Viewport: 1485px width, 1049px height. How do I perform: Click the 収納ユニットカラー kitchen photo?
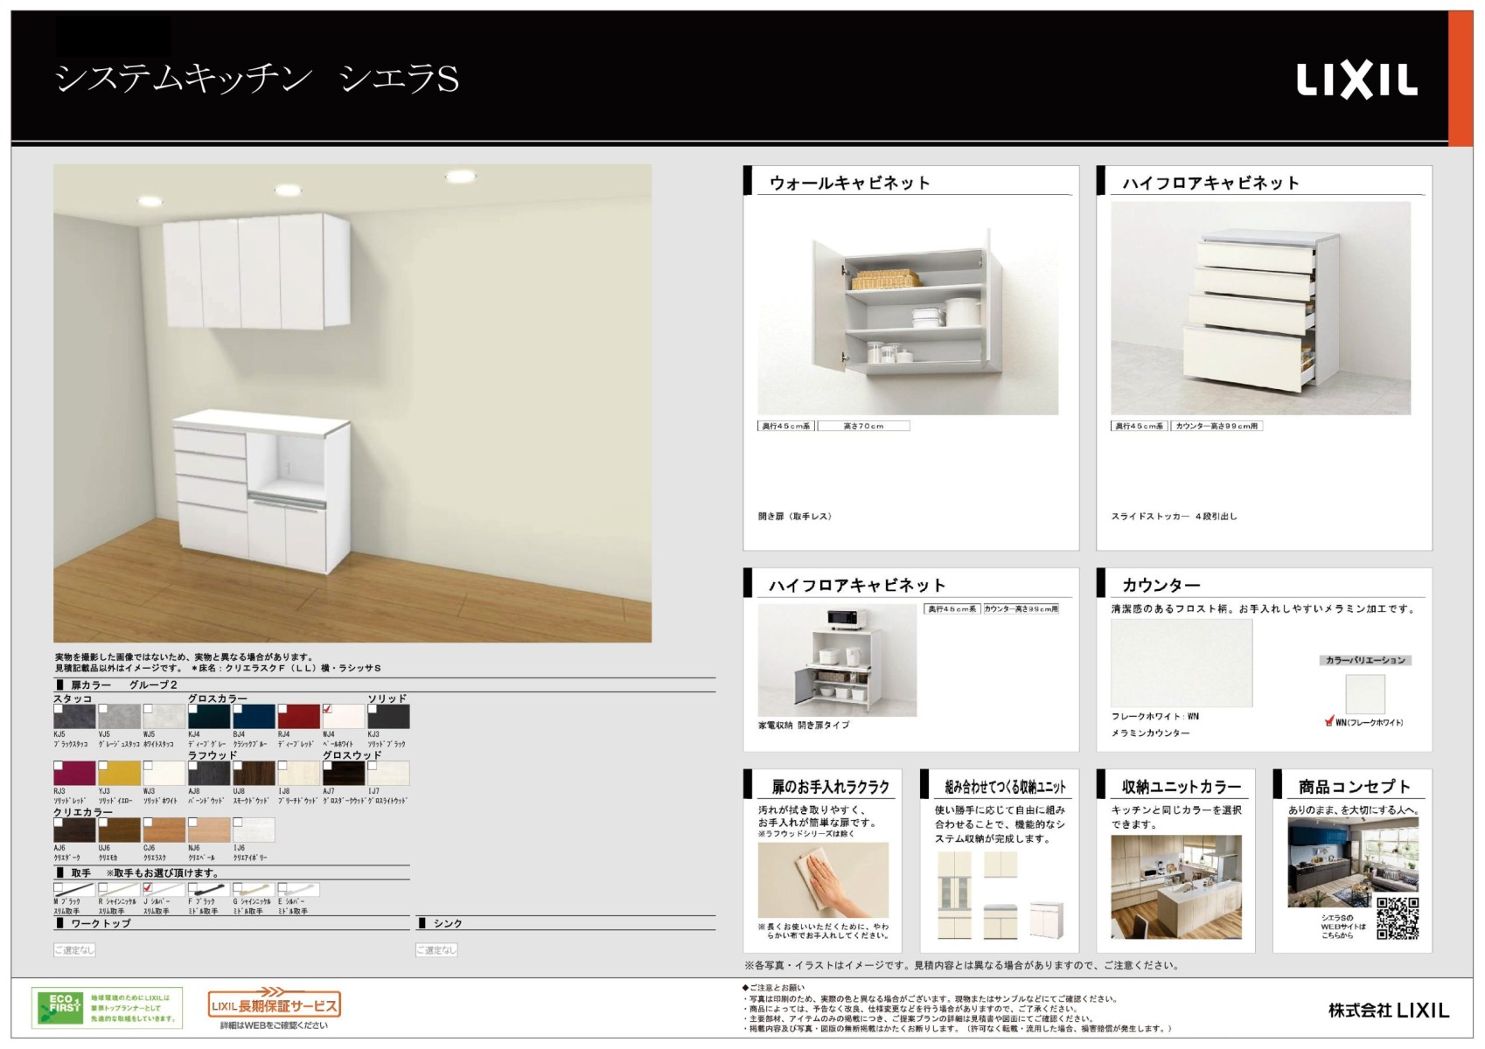click(x=1176, y=886)
